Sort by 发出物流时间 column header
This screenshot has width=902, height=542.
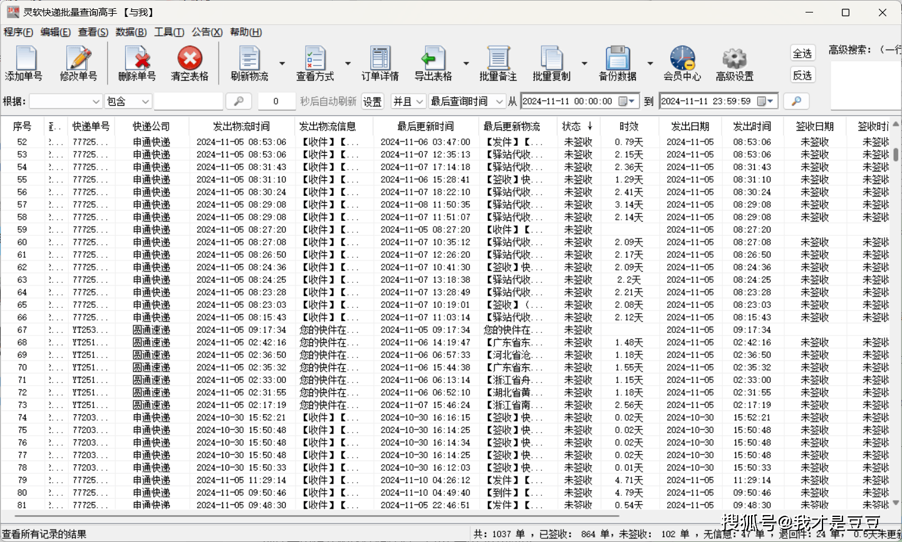pyautogui.click(x=241, y=126)
